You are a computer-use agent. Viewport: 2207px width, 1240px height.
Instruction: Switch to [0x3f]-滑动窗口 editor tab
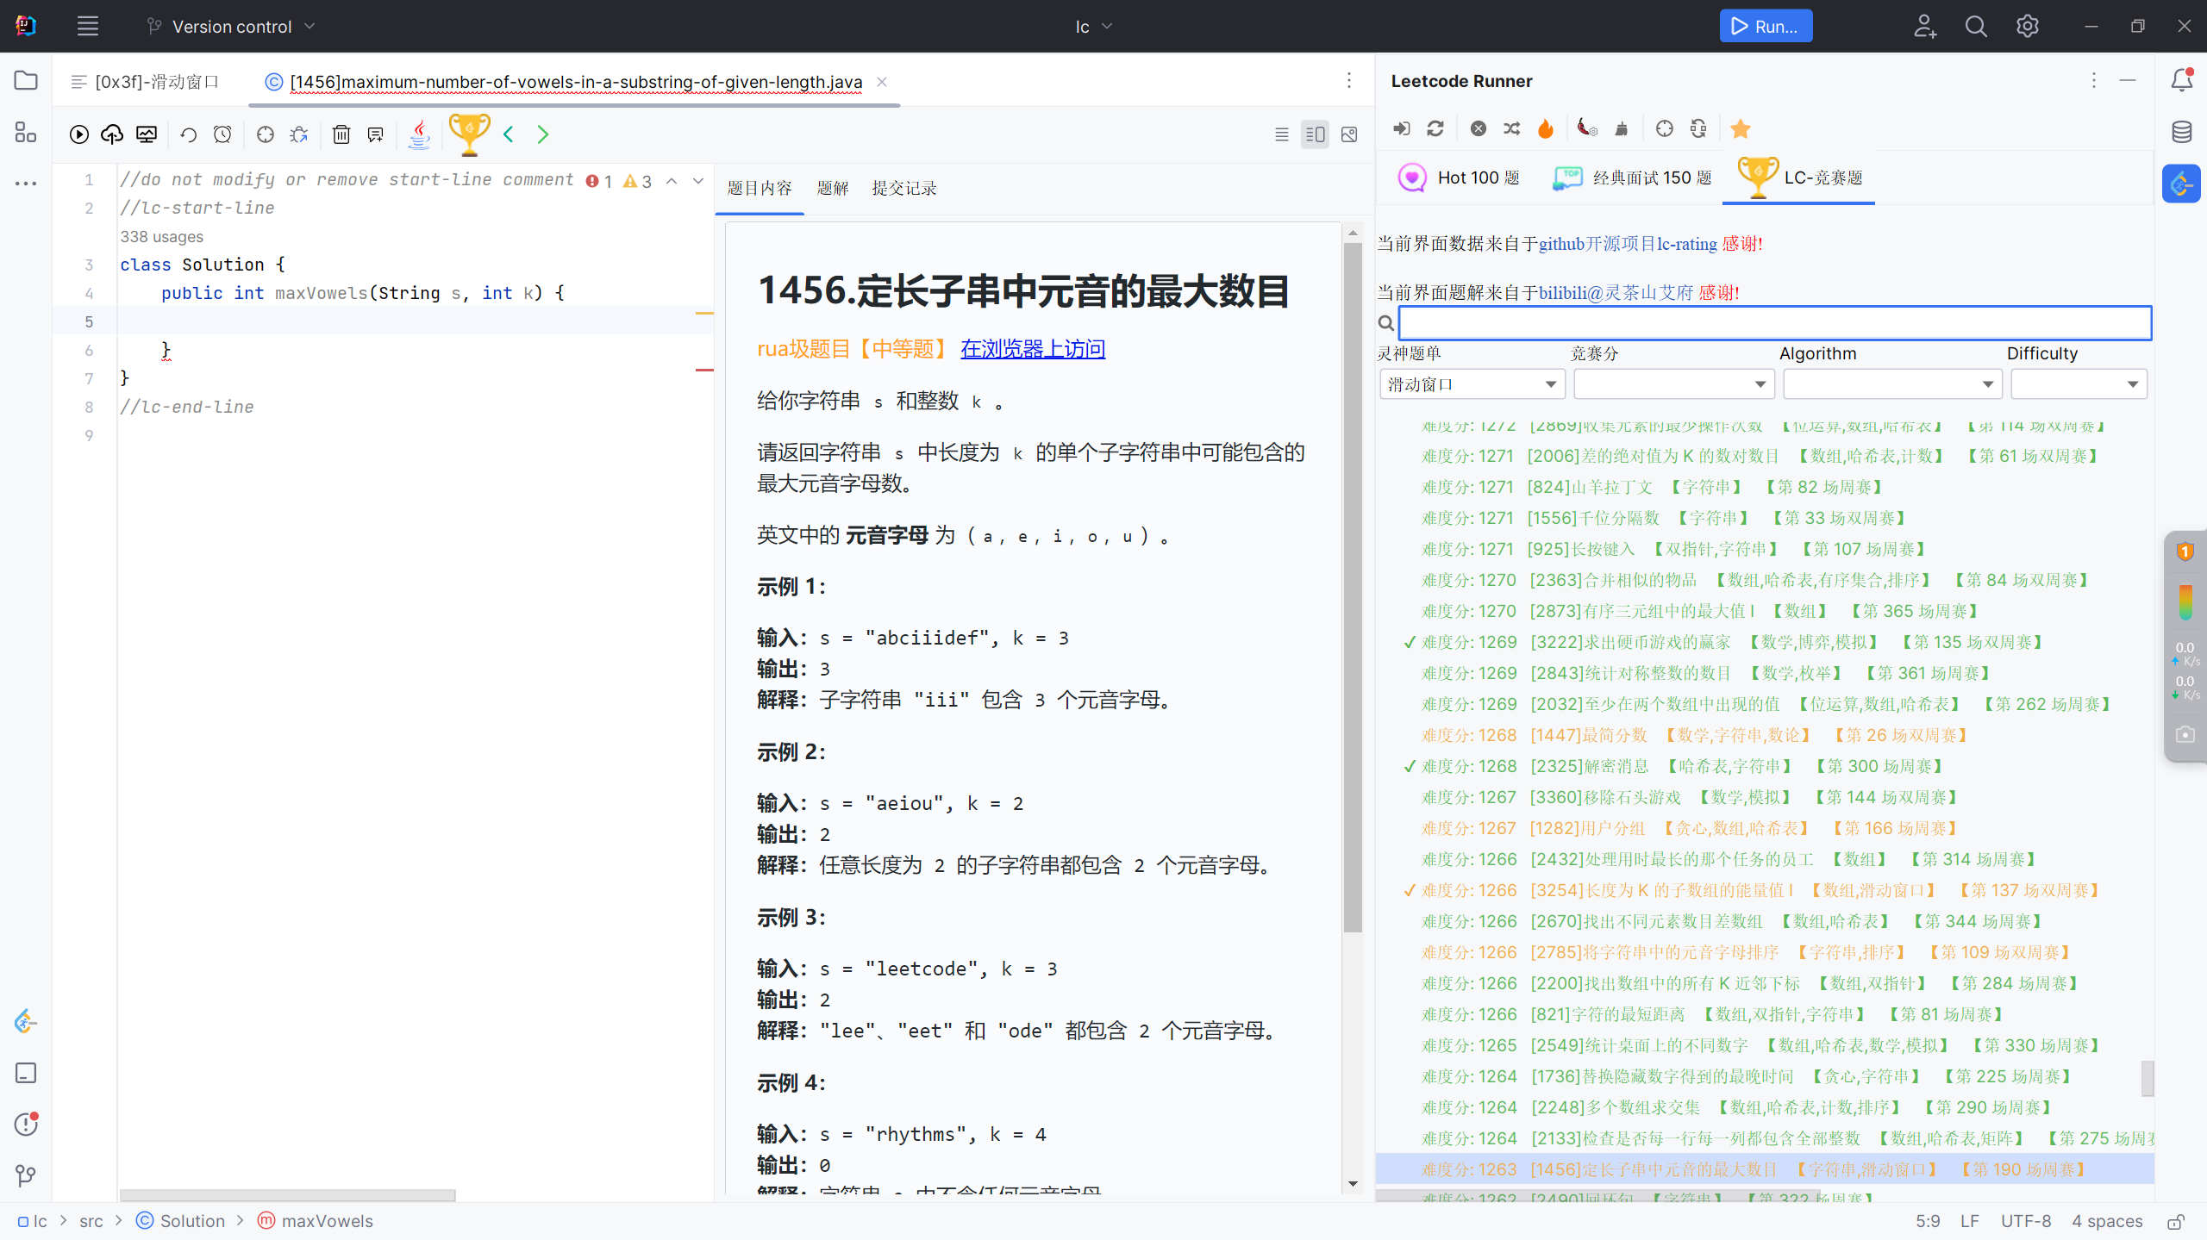145,81
